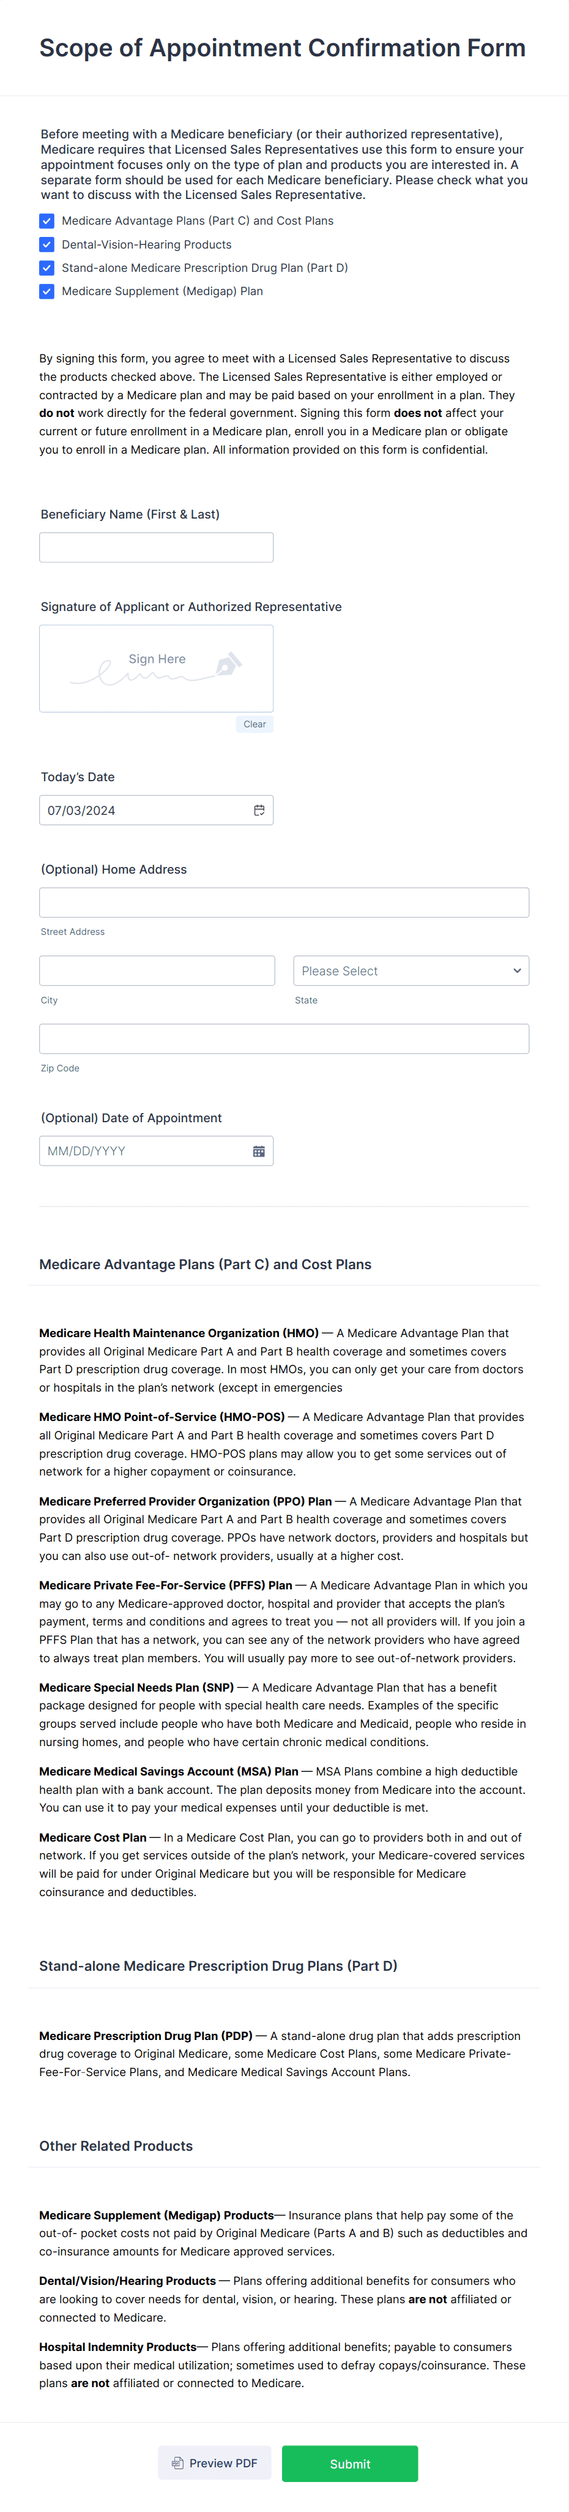569x2512 pixels.
Task: Click the State dropdown chevron arrow
Action: (516, 970)
